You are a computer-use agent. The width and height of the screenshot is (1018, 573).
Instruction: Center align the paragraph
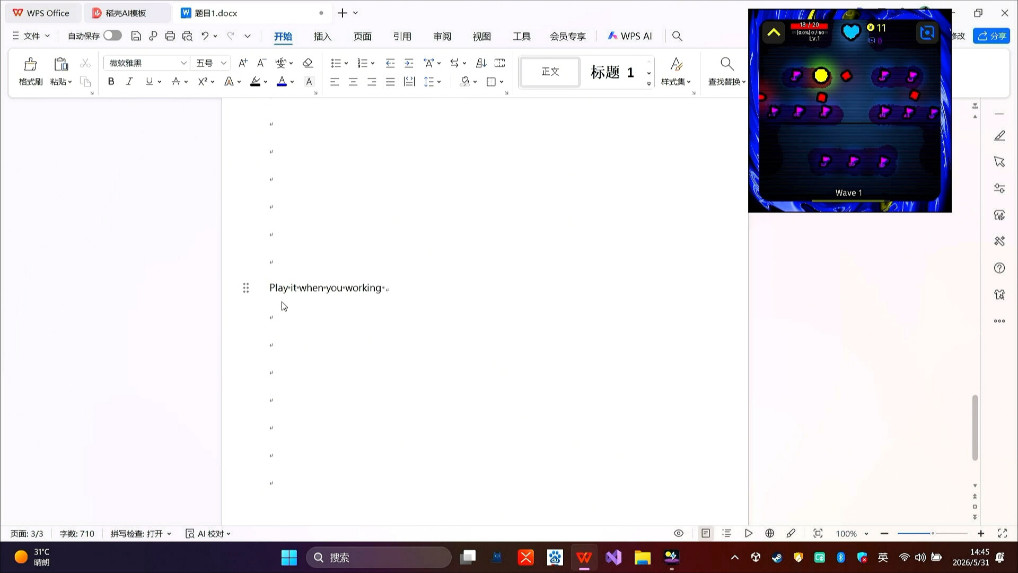pyautogui.click(x=353, y=82)
